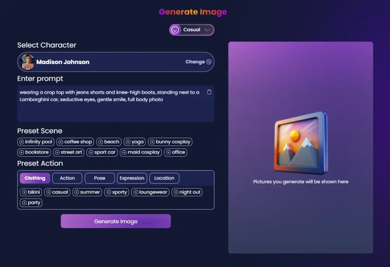Image resolution: width=390 pixels, height=267 pixels.
Task: Click the plus icon on maid cosplay
Action: click(x=125, y=152)
